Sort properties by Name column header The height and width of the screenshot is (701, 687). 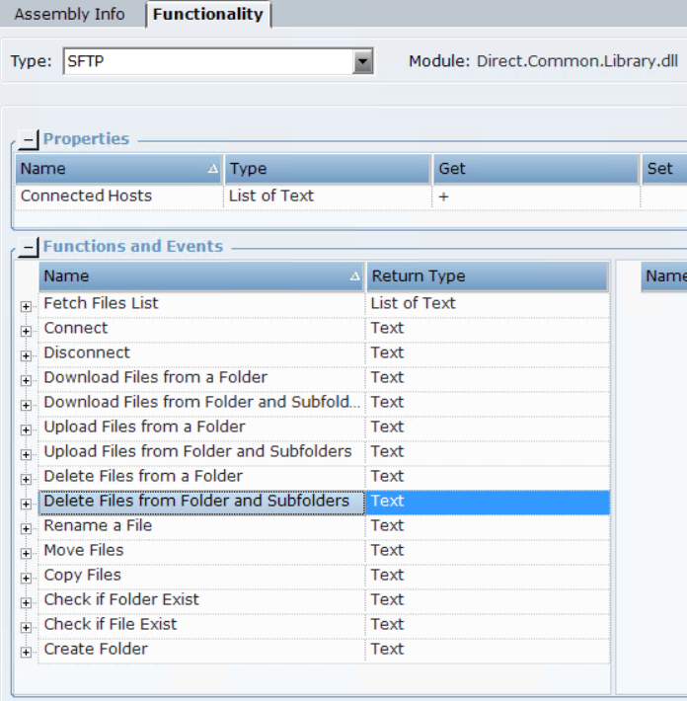(x=118, y=169)
